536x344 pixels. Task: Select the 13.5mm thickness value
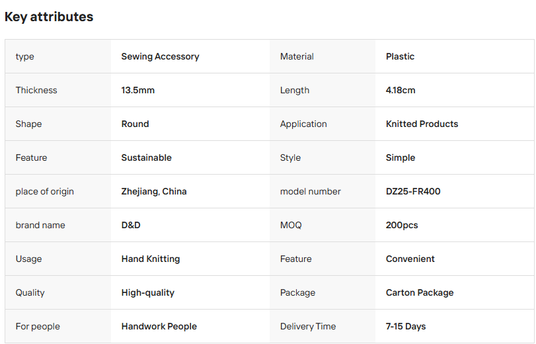pos(137,91)
